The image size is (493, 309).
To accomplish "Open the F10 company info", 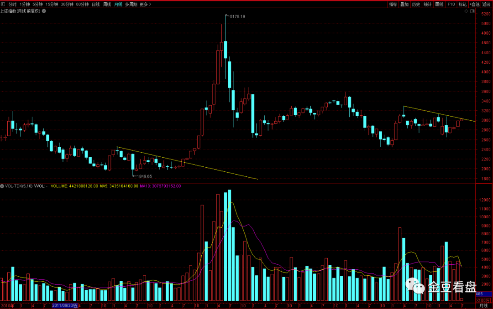I will [451, 5].
